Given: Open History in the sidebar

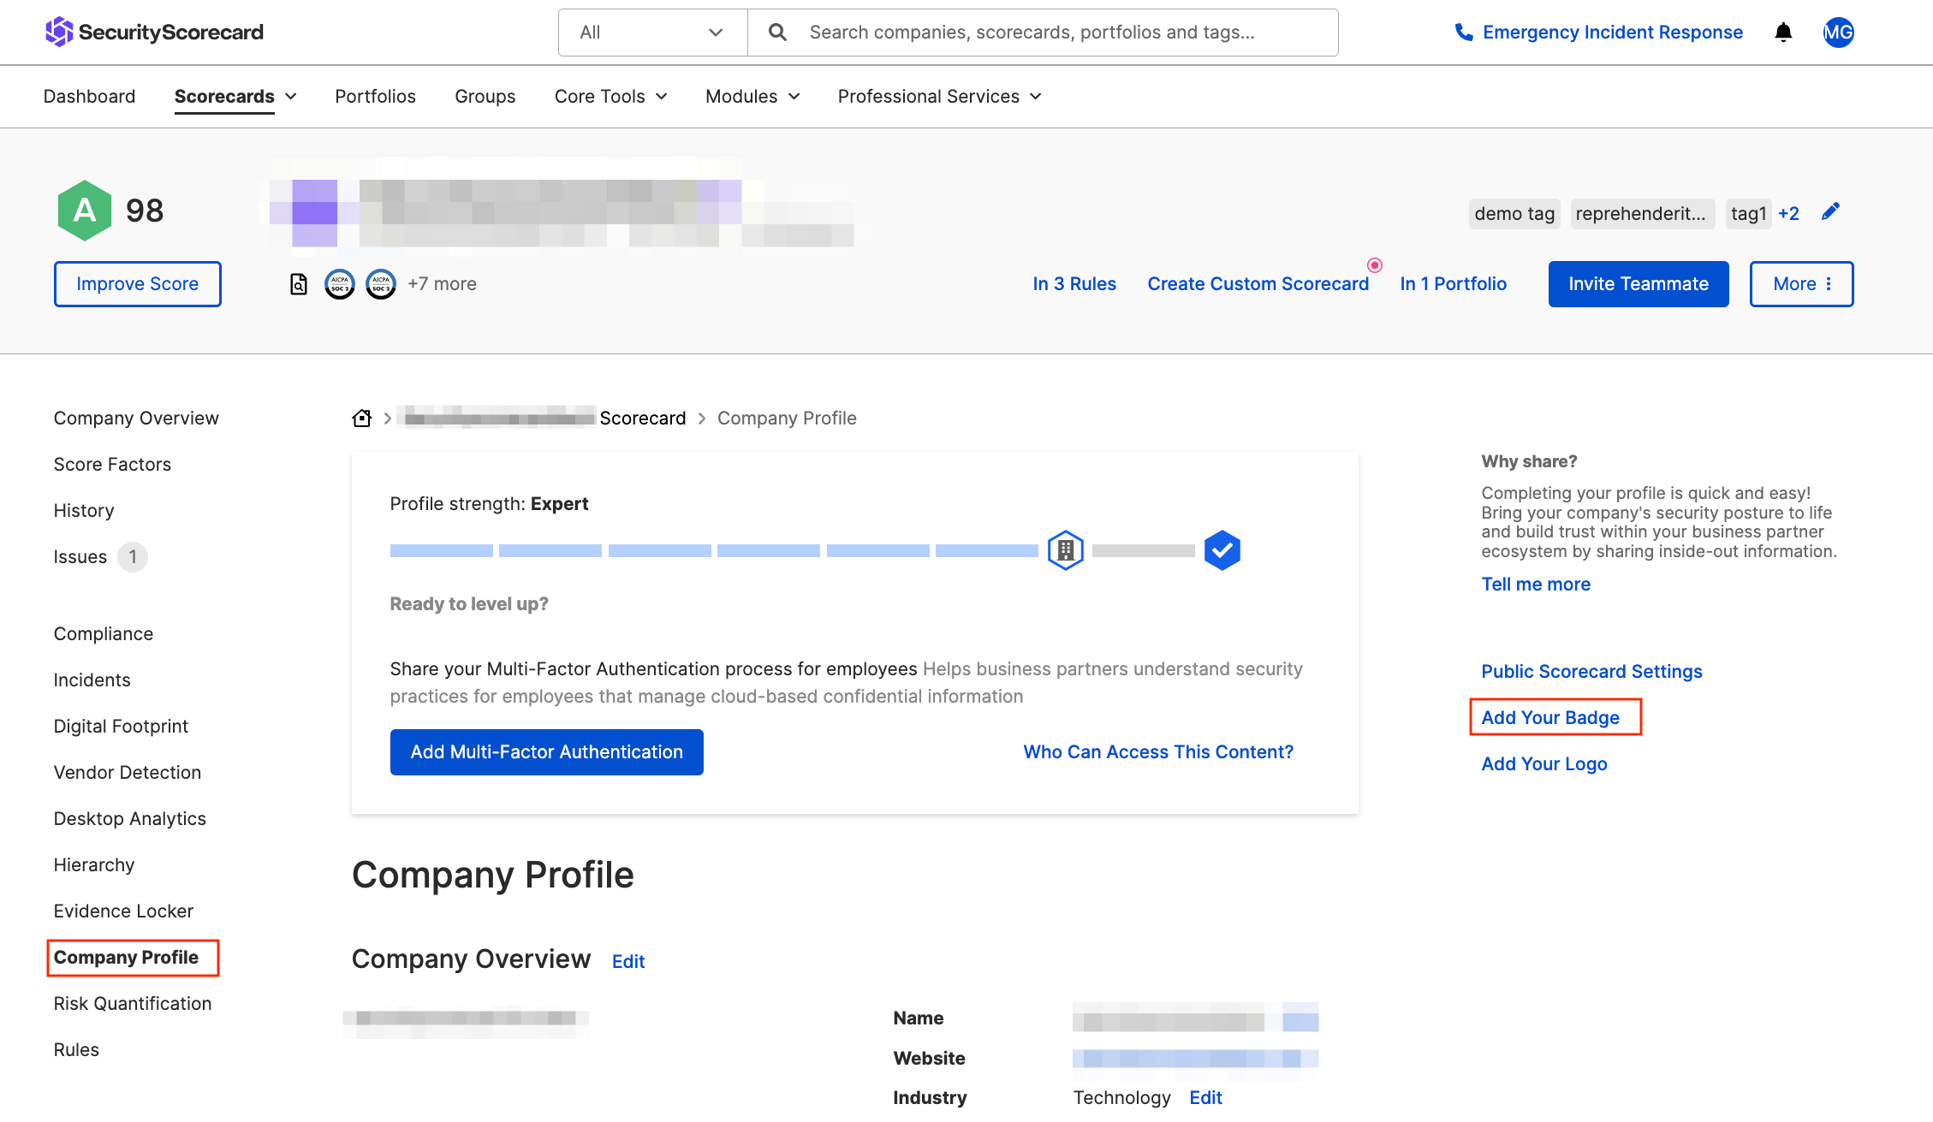Looking at the screenshot, I should 84,510.
